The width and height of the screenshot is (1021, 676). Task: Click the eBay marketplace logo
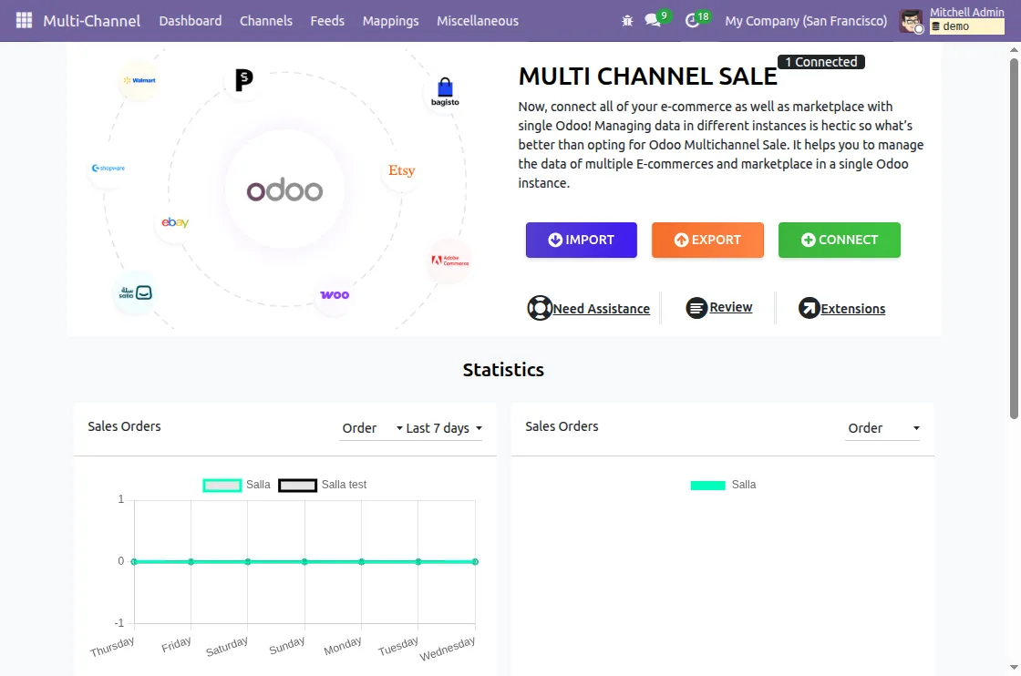tap(173, 221)
